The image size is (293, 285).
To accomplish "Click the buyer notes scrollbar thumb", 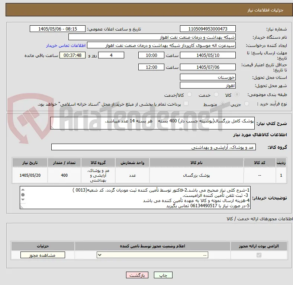I will [23, 195].
